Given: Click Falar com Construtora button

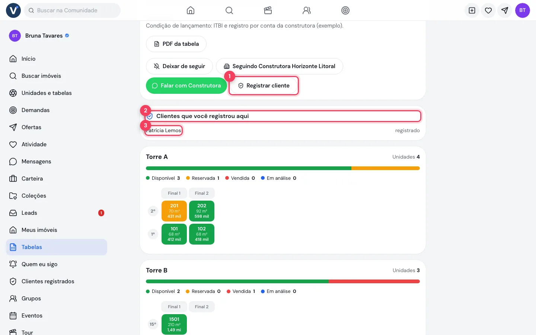Looking at the screenshot, I should [186, 86].
